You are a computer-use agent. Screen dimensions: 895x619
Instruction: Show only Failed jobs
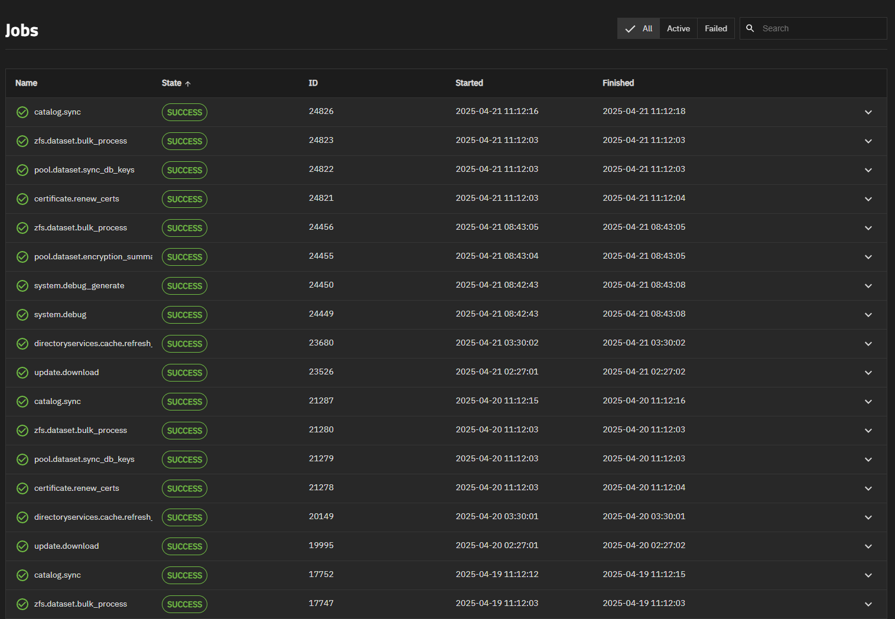[716, 28]
